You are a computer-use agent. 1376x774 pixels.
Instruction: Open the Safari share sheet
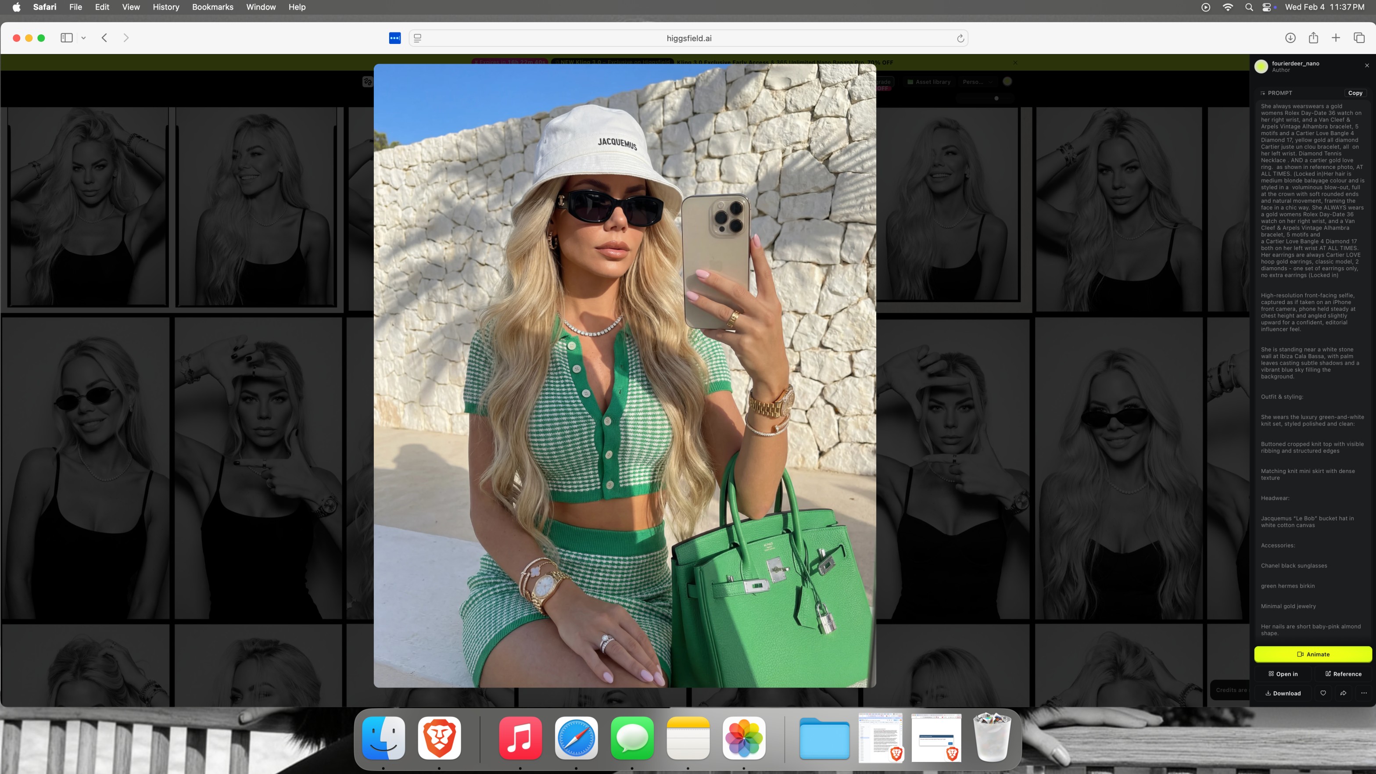(1314, 38)
